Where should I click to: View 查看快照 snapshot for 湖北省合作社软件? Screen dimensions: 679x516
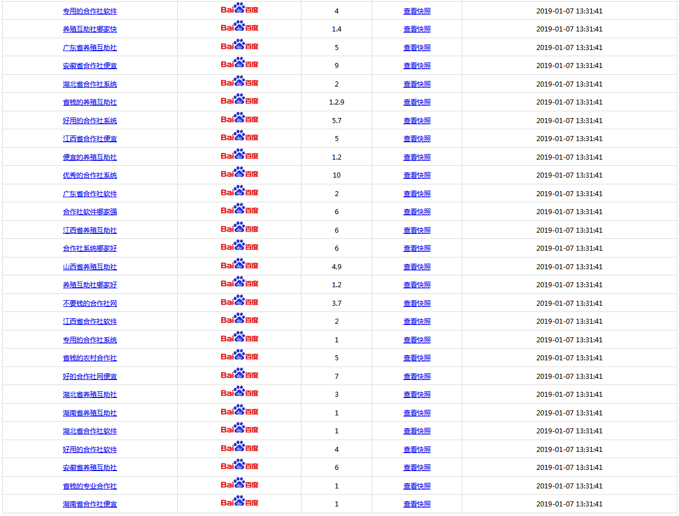coord(417,431)
